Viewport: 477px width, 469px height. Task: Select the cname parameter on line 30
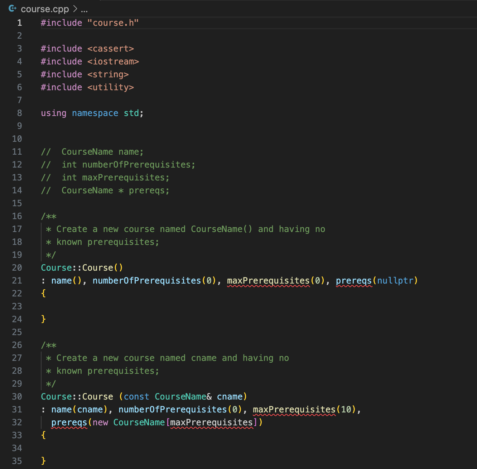click(x=231, y=396)
